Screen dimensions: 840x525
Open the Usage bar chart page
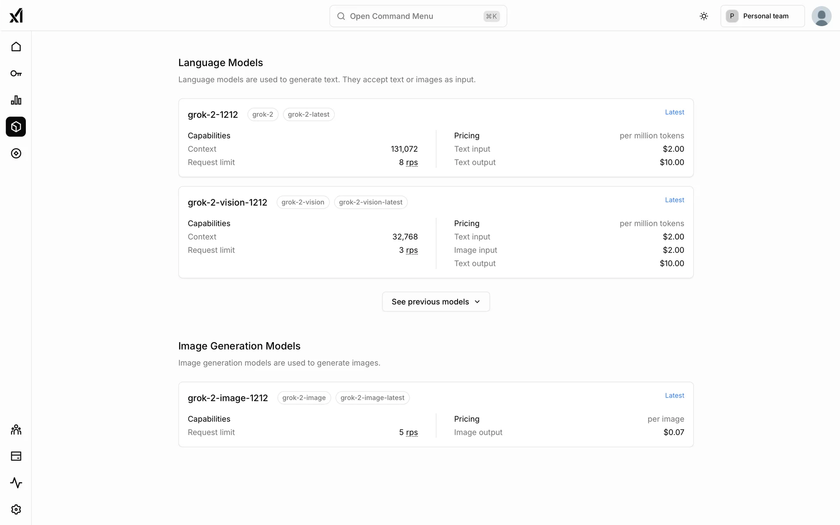[16, 100]
